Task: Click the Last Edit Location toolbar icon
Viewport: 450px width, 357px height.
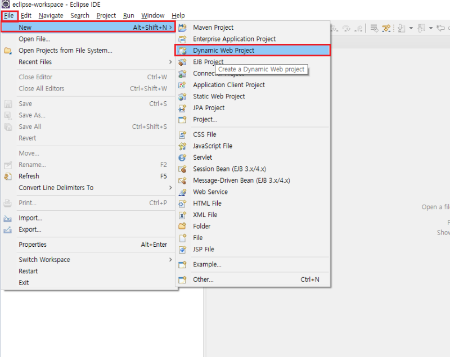Action: (x=440, y=28)
